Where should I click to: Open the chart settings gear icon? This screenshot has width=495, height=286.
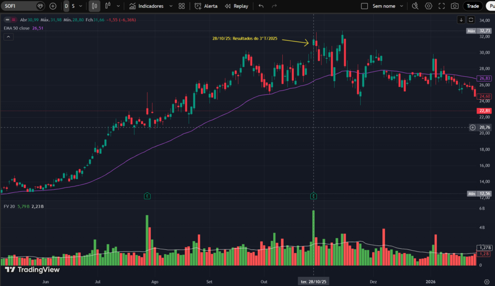click(x=429, y=6)
